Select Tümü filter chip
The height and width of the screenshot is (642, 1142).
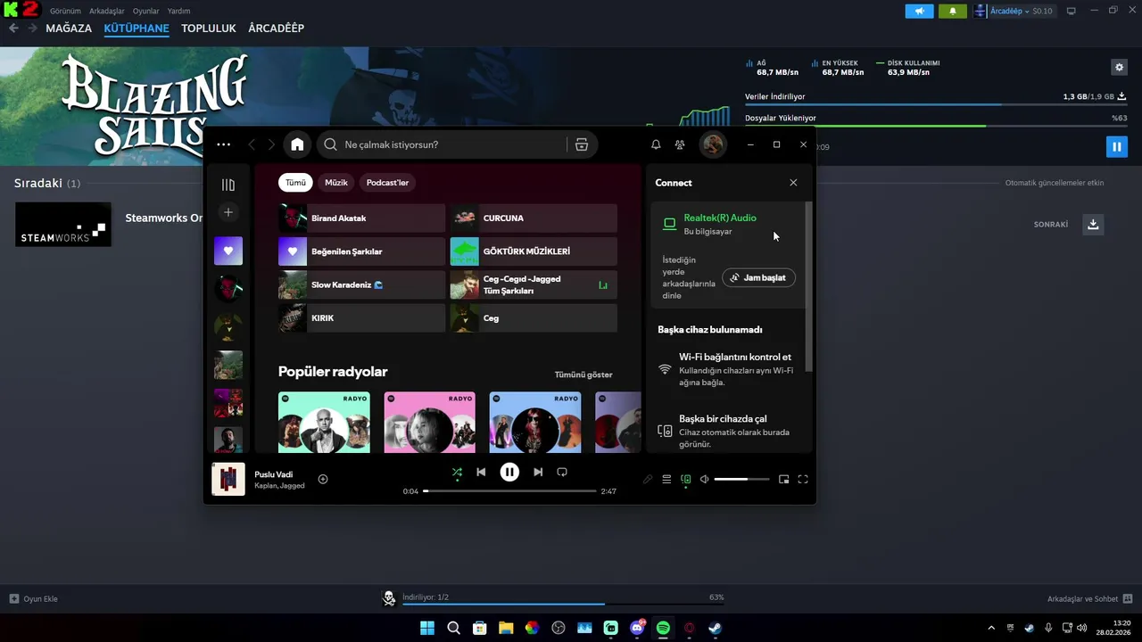click(295, 183)
